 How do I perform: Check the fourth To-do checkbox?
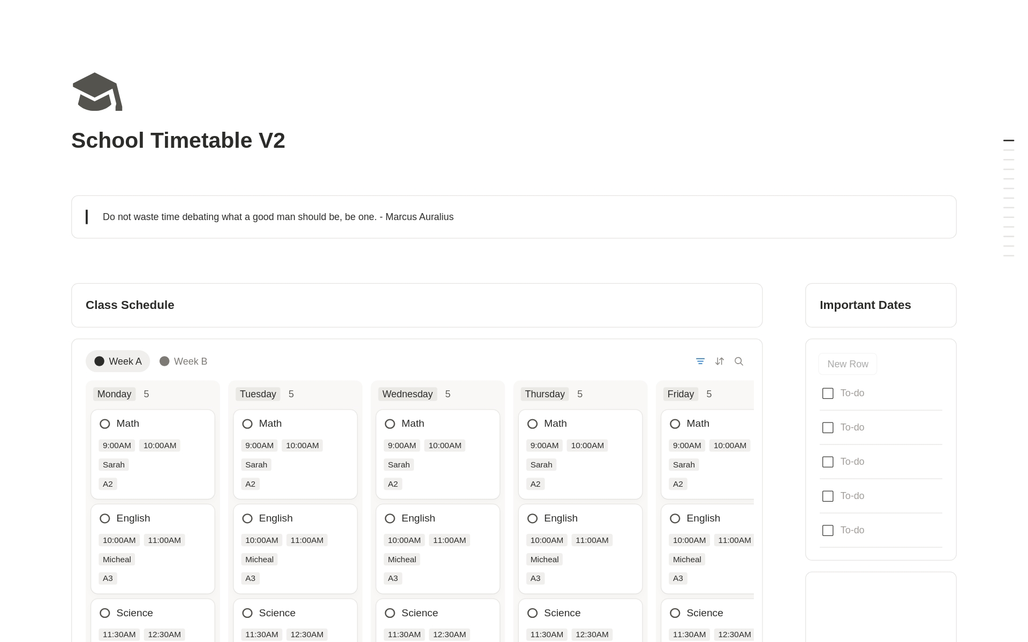tap(828, 496)
